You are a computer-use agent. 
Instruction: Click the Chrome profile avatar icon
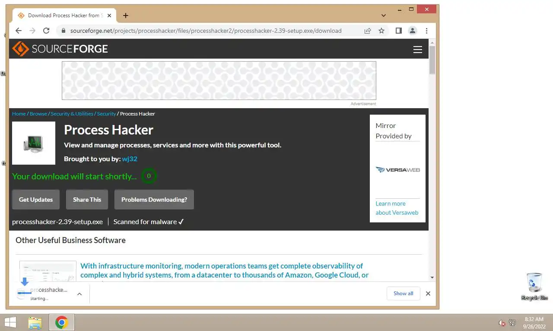pos(413,31)
